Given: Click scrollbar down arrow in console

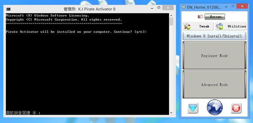Looking at the screenshot, I should pos(171,113).
